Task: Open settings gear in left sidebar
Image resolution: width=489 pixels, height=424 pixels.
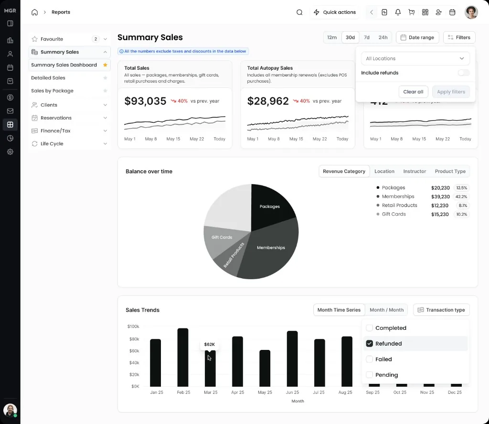Action: click(x=10, y=152)
